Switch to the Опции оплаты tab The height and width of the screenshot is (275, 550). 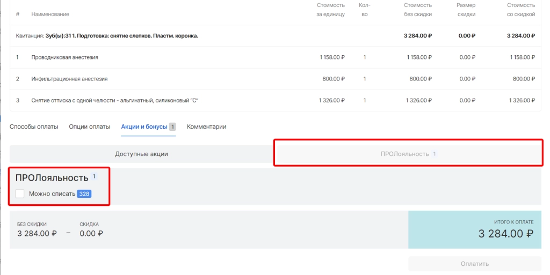pyautogui.click(x=89, y=127)
